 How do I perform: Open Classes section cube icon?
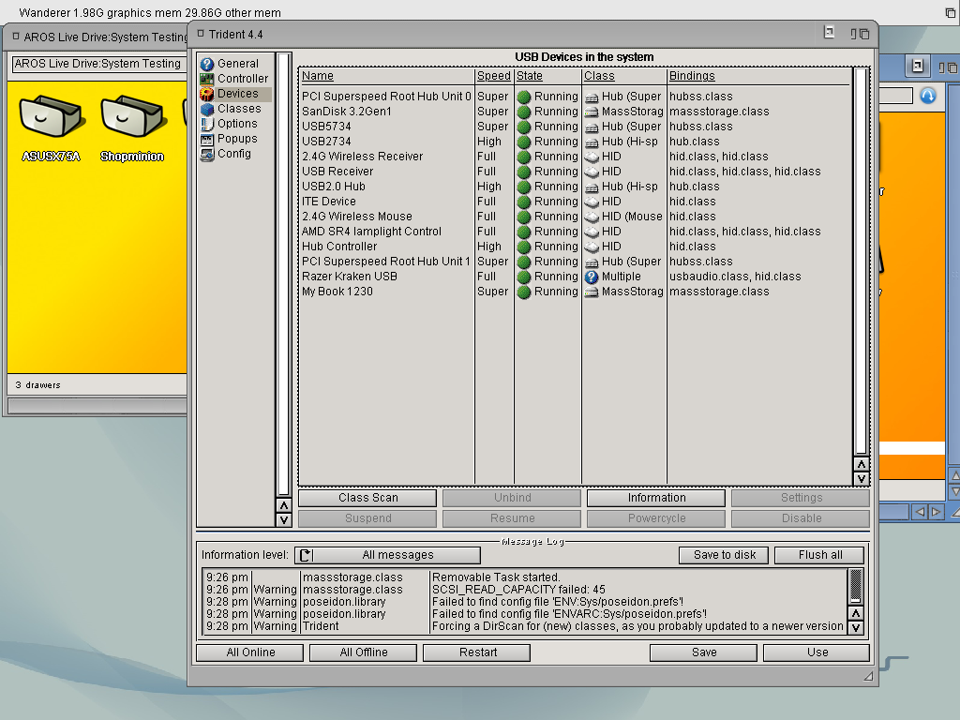(x=207, y=109)
